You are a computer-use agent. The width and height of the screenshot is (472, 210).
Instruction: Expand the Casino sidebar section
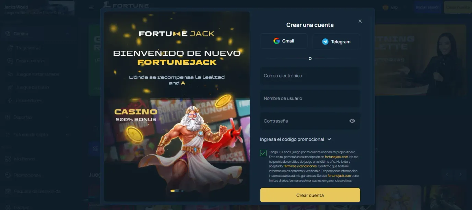tap(37, 34)
